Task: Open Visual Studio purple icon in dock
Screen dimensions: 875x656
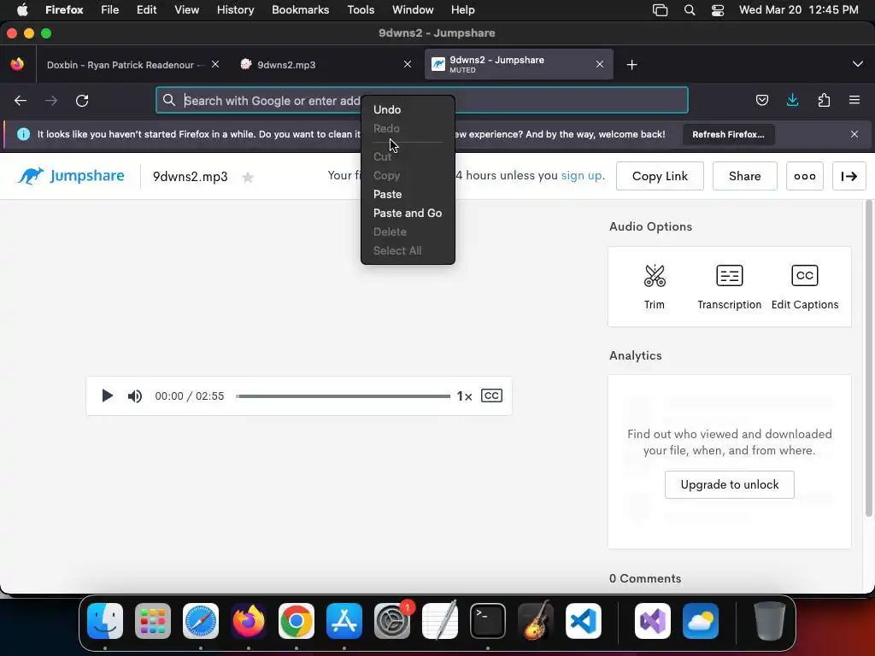Action: coord(653,621)
